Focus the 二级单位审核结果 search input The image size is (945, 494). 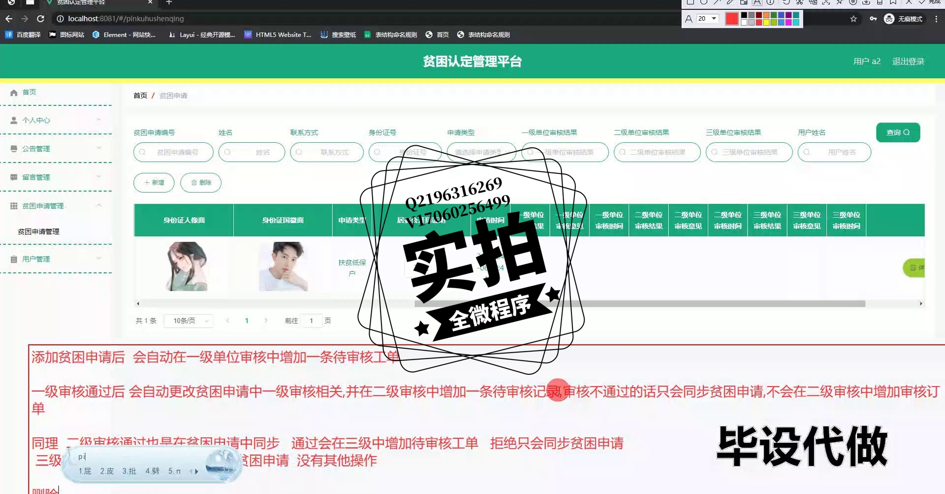pyautogui.click(x=657, y=152)
